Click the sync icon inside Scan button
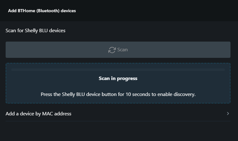The height and width of the screenshot is (141, 238). (112, 50)
